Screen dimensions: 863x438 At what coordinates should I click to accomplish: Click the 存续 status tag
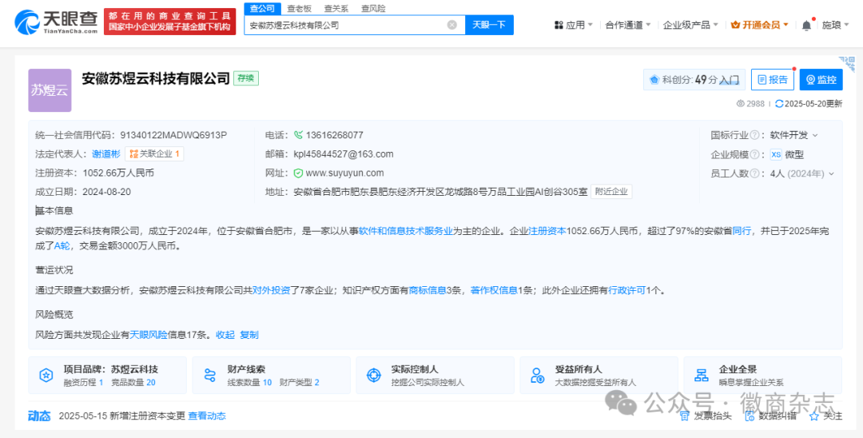246,78
